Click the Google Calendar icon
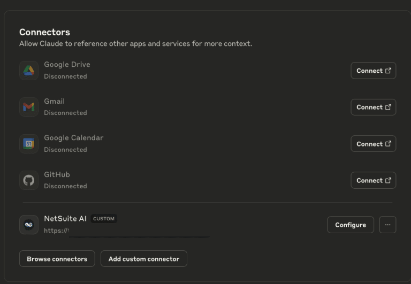The width and height of the screenshot is (411, 284). [x=29, y=143]
